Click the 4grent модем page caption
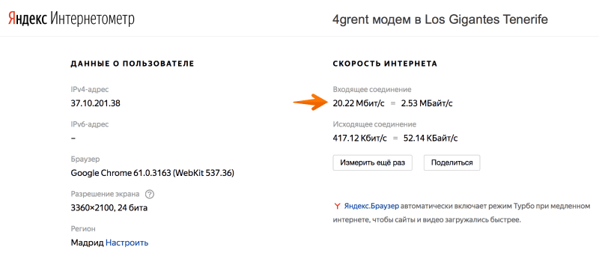 pyautogui.click(x=440, y=19)
